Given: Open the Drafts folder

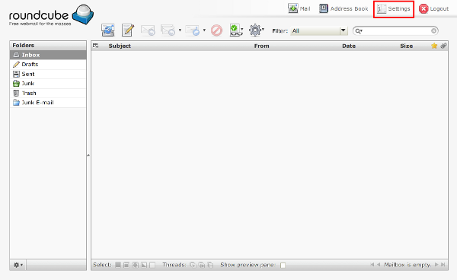Looking at the screenshot, I should click(x=48, y=65).
